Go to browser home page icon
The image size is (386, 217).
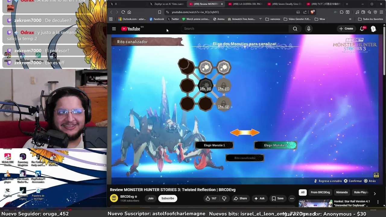129,12
